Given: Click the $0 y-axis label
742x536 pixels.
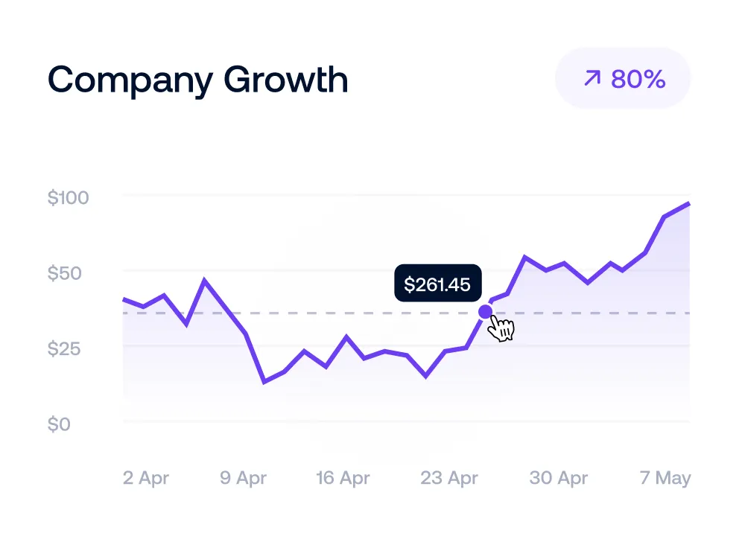Looking at the screenshot, I should pos(58,424).
